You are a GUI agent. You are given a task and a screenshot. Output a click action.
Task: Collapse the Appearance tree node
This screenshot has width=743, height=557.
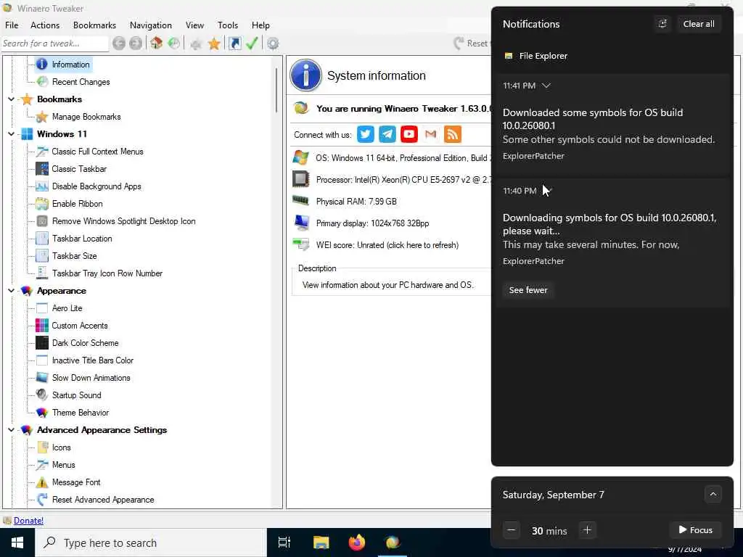click(12, 291)
